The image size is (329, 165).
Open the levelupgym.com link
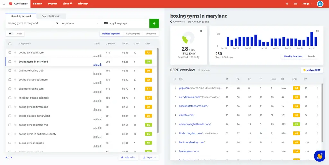coord(189,151)
